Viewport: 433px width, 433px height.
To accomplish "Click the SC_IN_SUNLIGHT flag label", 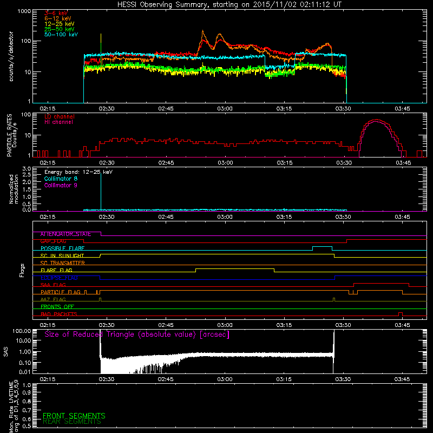I will [62, 255].
